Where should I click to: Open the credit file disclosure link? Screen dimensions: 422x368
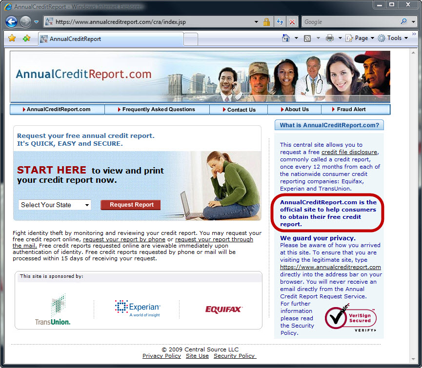pos(349,152)
